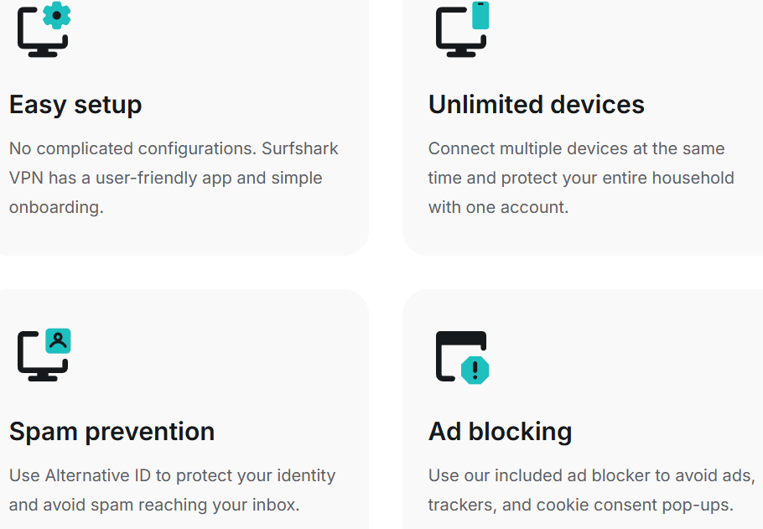763x529 pixels.
Task: Click the "and avoid spam reaching your inbox" line
Action: (154, 506)
